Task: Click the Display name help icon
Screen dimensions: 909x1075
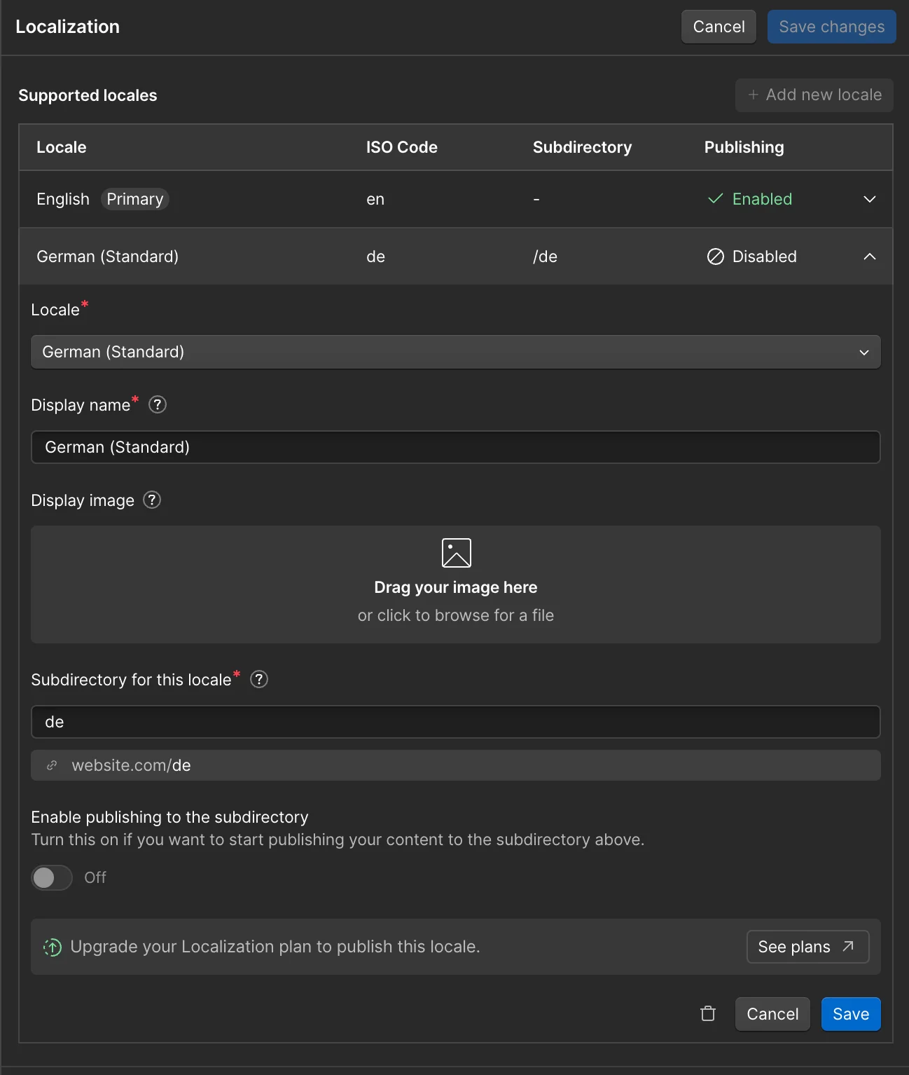Action: pos(158,404)
